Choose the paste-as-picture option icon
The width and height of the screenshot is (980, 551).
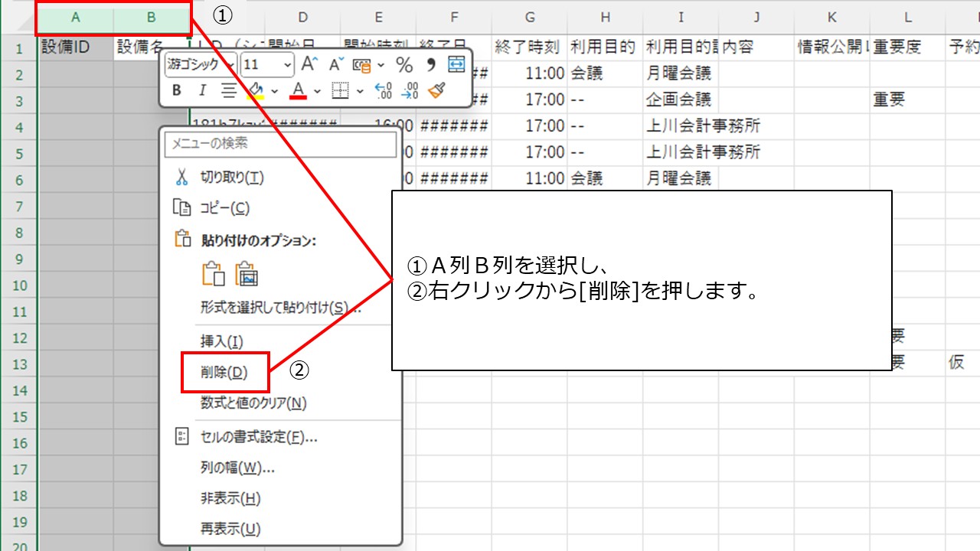click(x=246, y=274)
